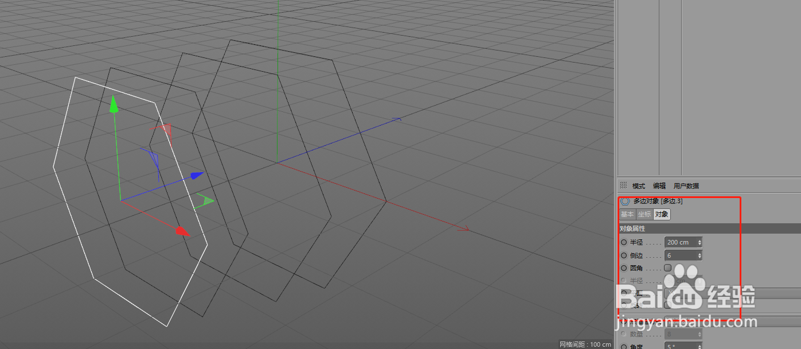801x349 pixels.
Task: Click the blue Z-axis arrow of the gizmo
Action: click(197, 175)
